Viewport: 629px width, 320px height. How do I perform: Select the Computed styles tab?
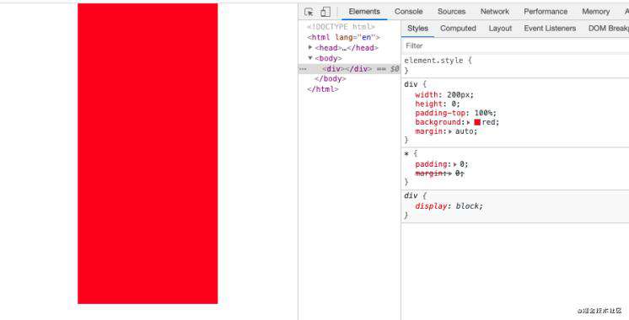[458, 29]
